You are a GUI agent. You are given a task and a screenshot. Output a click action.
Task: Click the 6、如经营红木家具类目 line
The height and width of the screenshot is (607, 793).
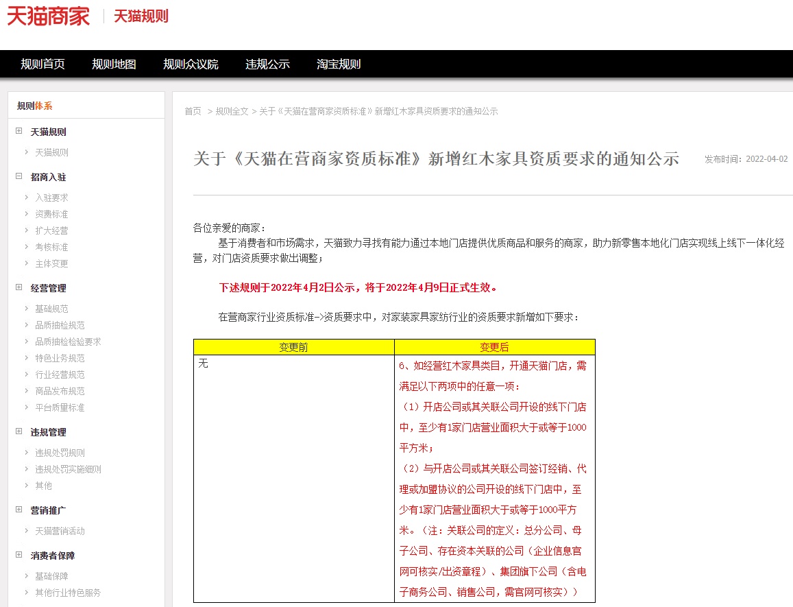(493, 366)
